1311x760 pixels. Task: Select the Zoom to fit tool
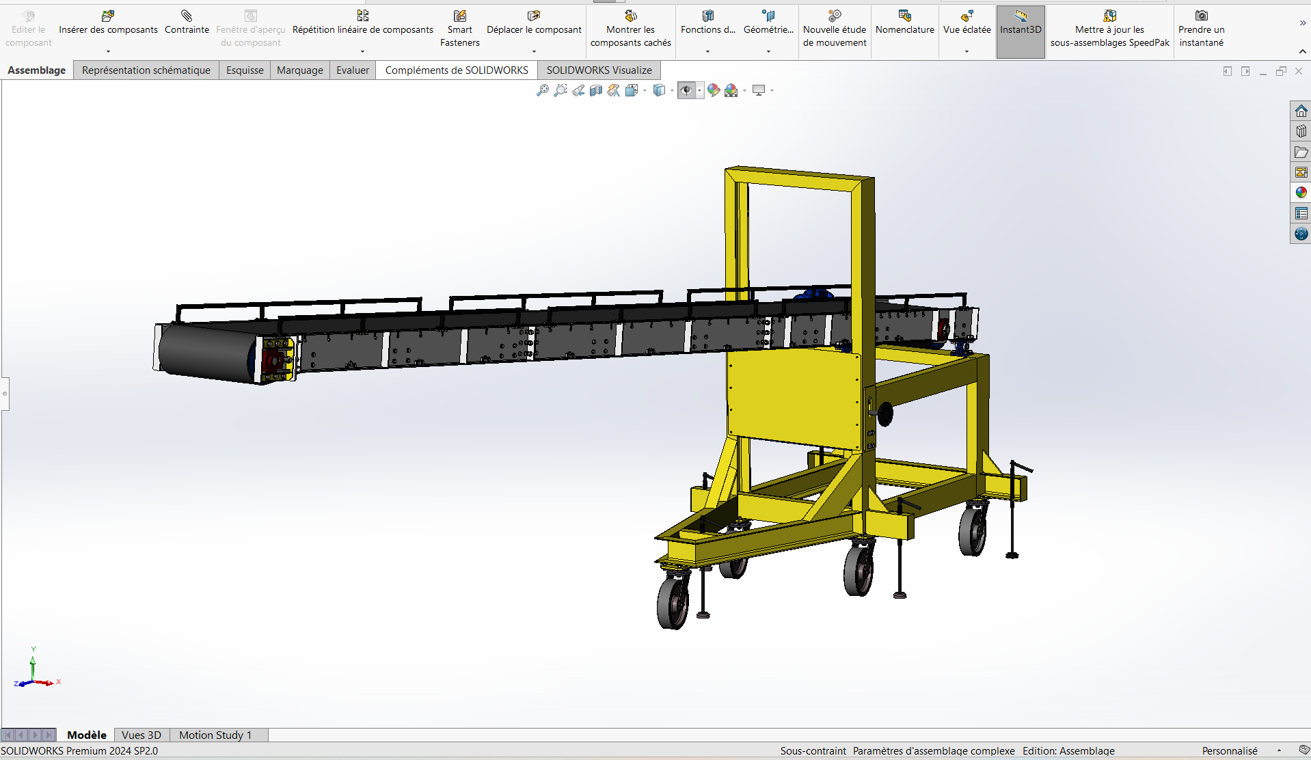(542, 90)
